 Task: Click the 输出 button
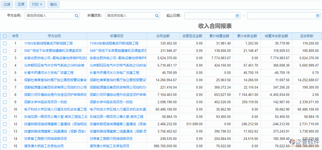pos(53,4)
